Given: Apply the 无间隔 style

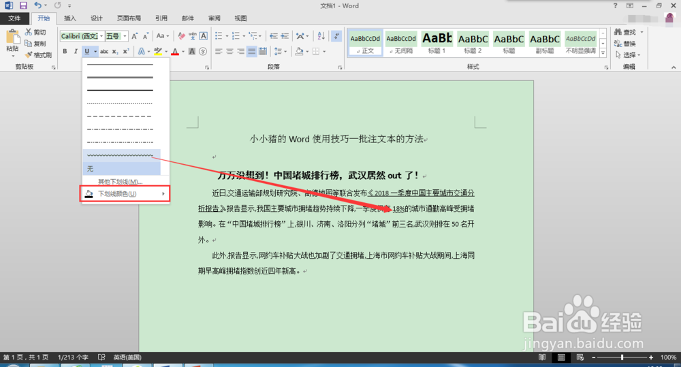Looking at the screenshot, I should tap(401, 43).
